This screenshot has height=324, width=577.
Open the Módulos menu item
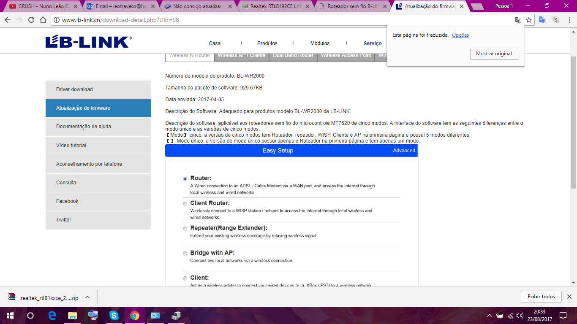320,43
